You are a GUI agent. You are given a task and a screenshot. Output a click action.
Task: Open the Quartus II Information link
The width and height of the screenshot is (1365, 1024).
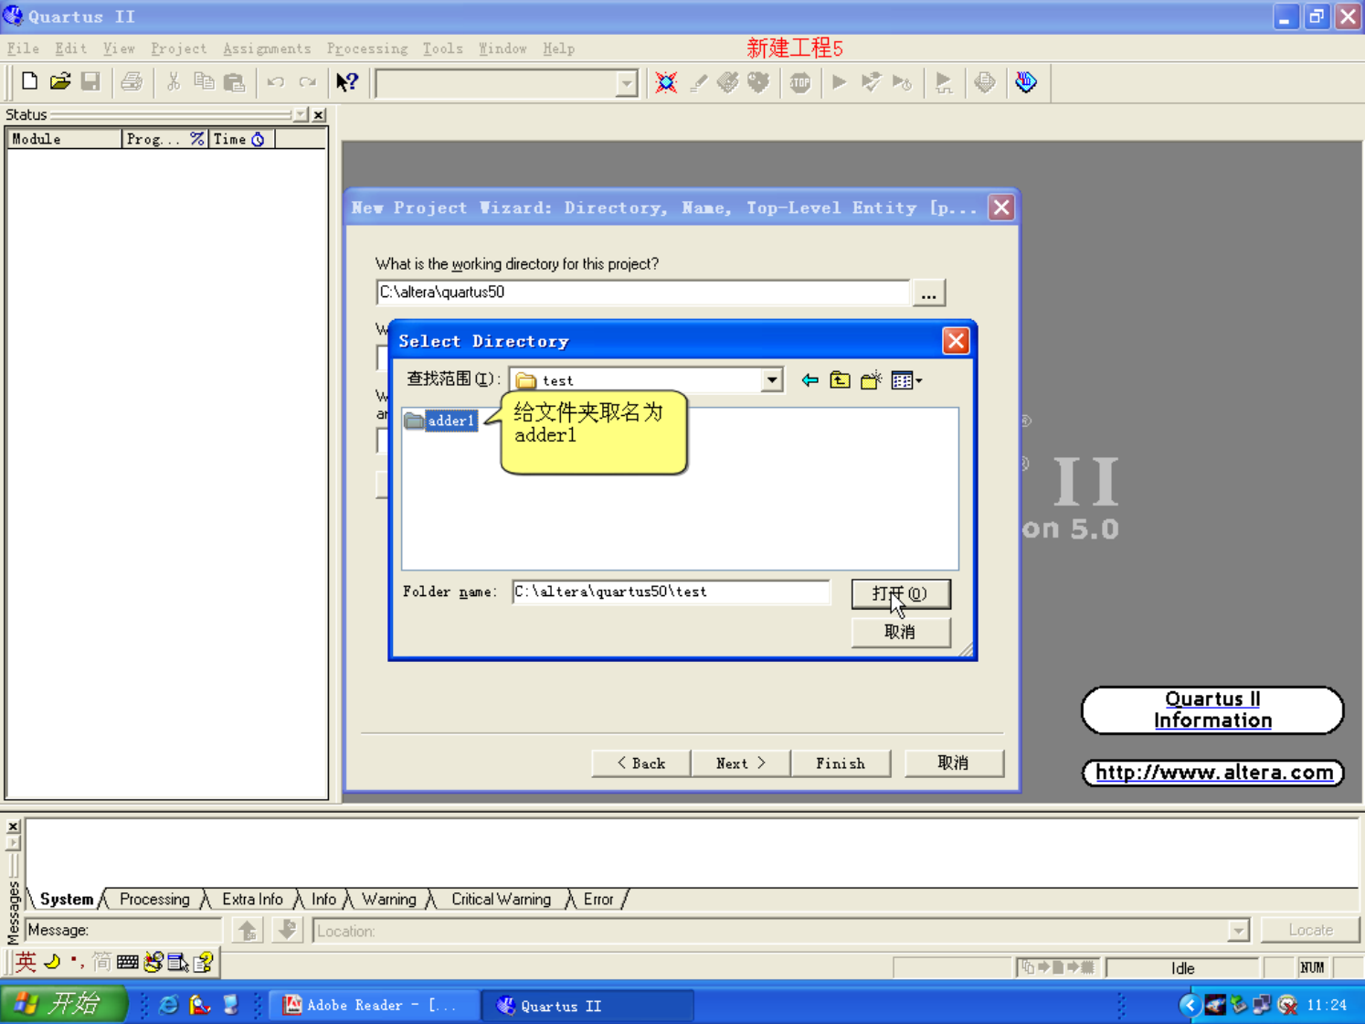[x=1212, y=710]
